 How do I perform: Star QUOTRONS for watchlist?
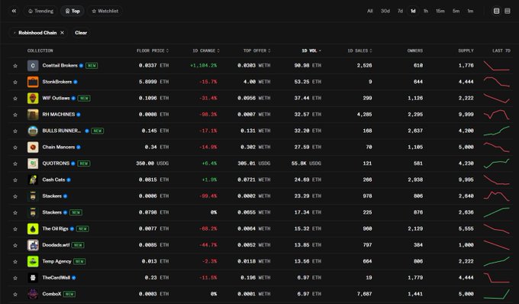point(15,164)
